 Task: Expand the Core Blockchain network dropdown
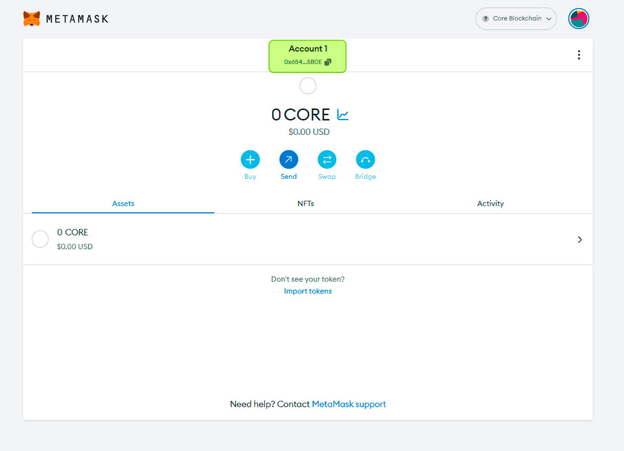[549, 19]
